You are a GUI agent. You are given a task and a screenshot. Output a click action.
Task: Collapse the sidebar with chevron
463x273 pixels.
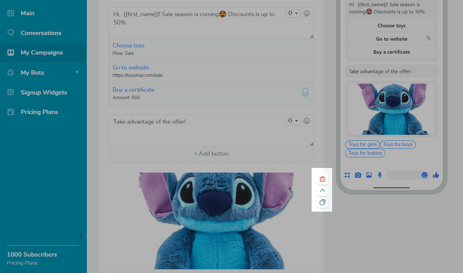pyautogui.click(x=80, y=236)
